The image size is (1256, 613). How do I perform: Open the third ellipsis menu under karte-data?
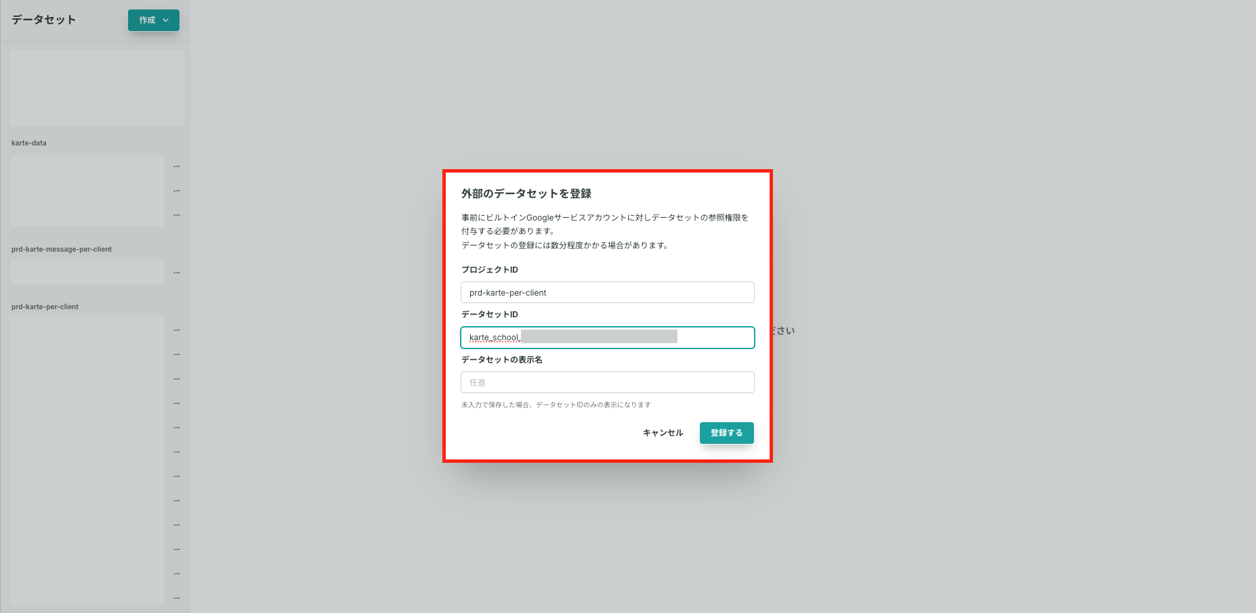(x=176, y=214)
